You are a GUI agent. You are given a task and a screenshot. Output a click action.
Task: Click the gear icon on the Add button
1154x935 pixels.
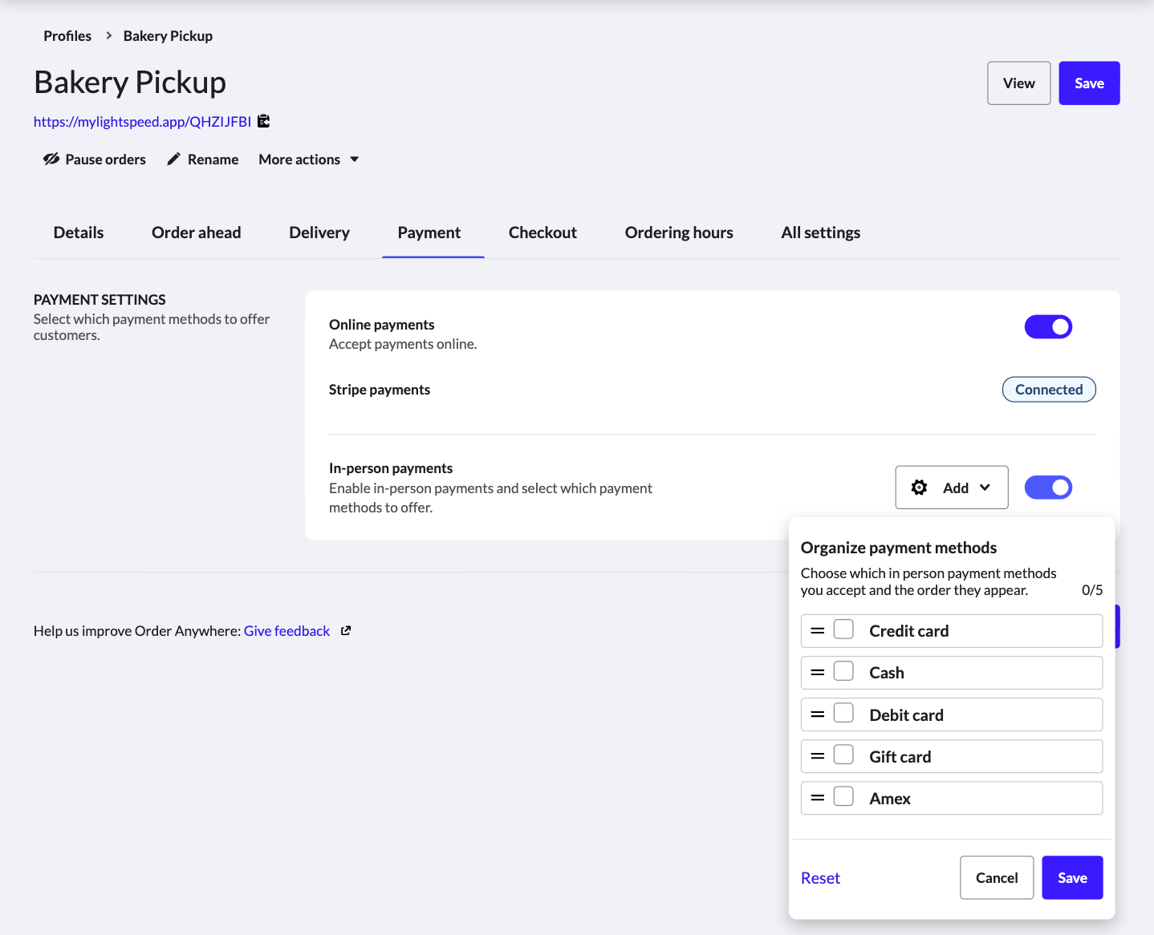click(x=920, y=487)
